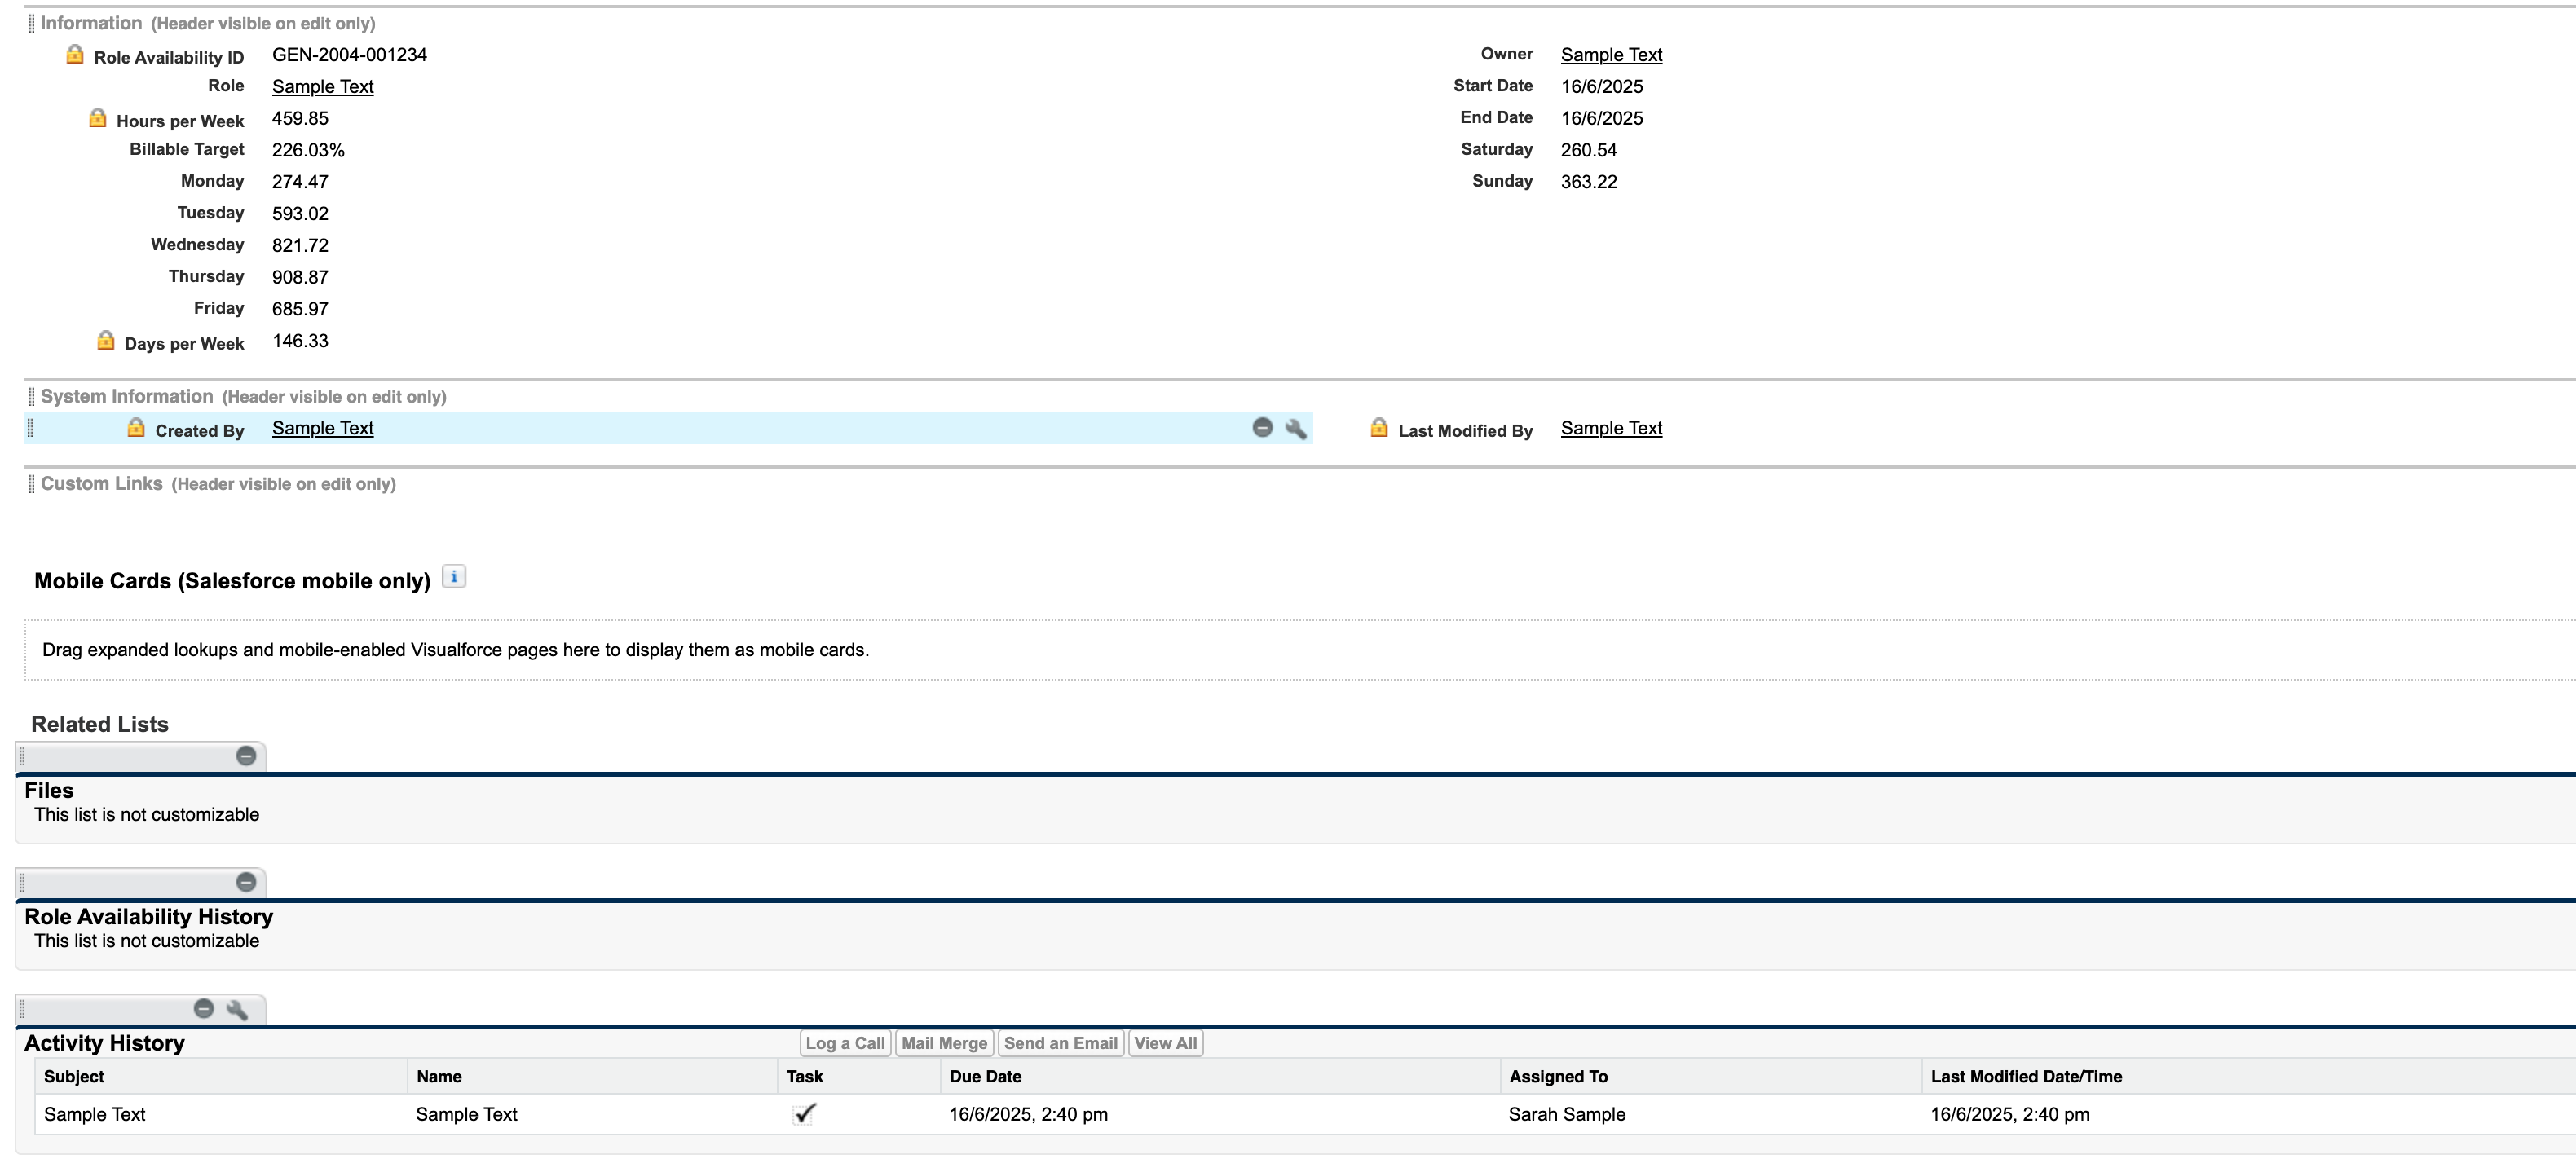Image resolution: width=2576 pixels, height=1159 pixels.
Task: Select the Information section header
Action: pyautogui.click(x=91, y=23)
